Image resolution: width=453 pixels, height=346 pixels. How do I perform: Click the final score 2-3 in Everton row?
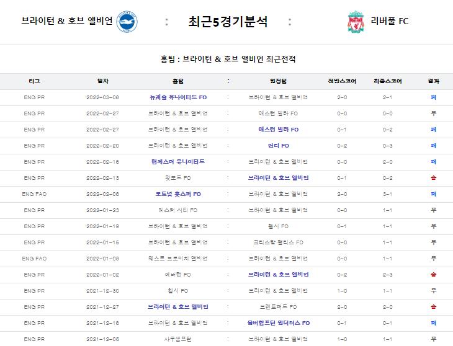[x=387, y=275]
